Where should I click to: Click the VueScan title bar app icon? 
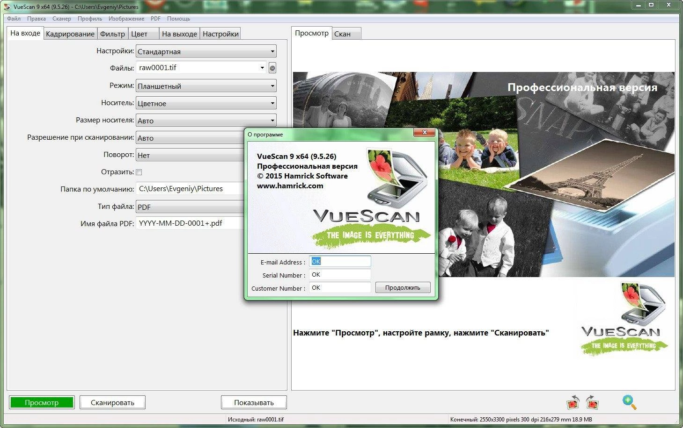click(7, 7)
